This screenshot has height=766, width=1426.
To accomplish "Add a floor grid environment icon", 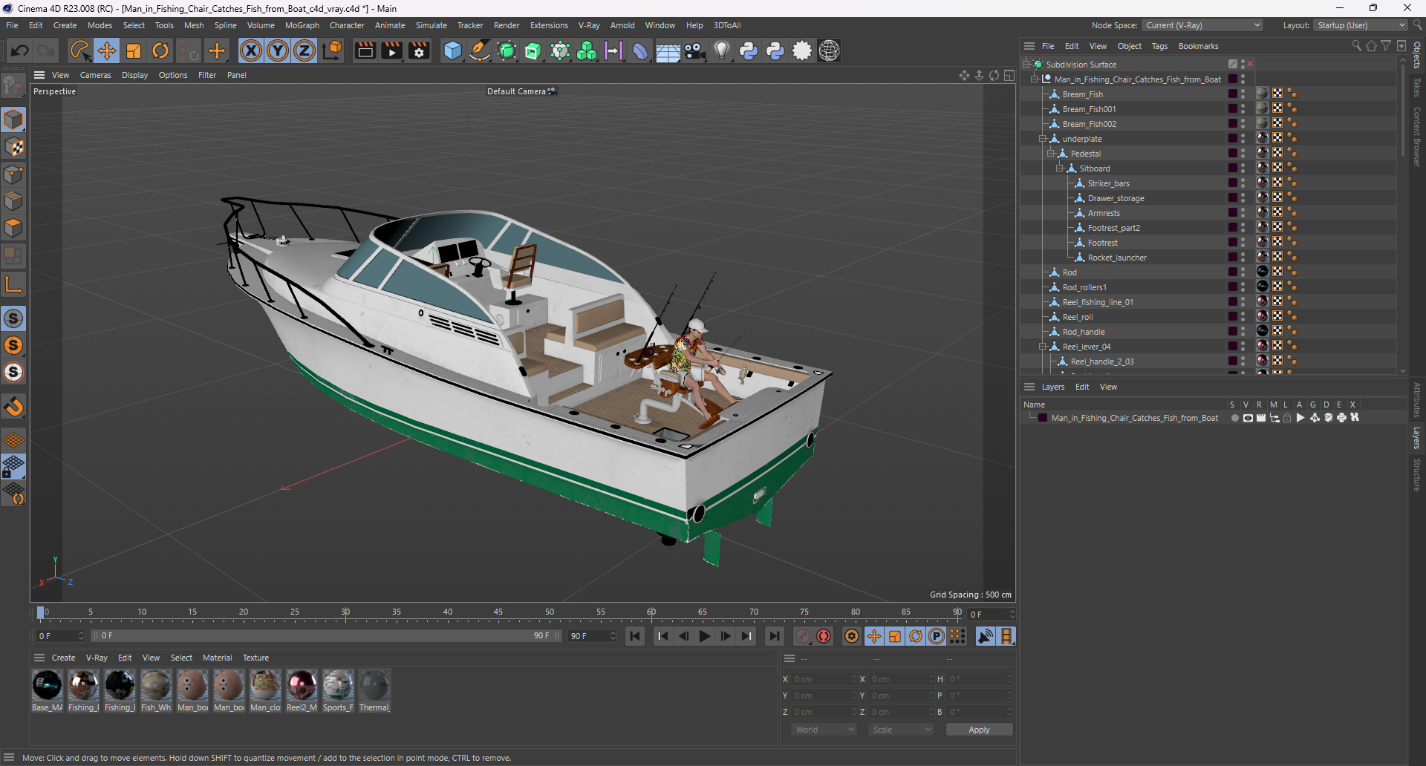I will click(x=668, y=50).
